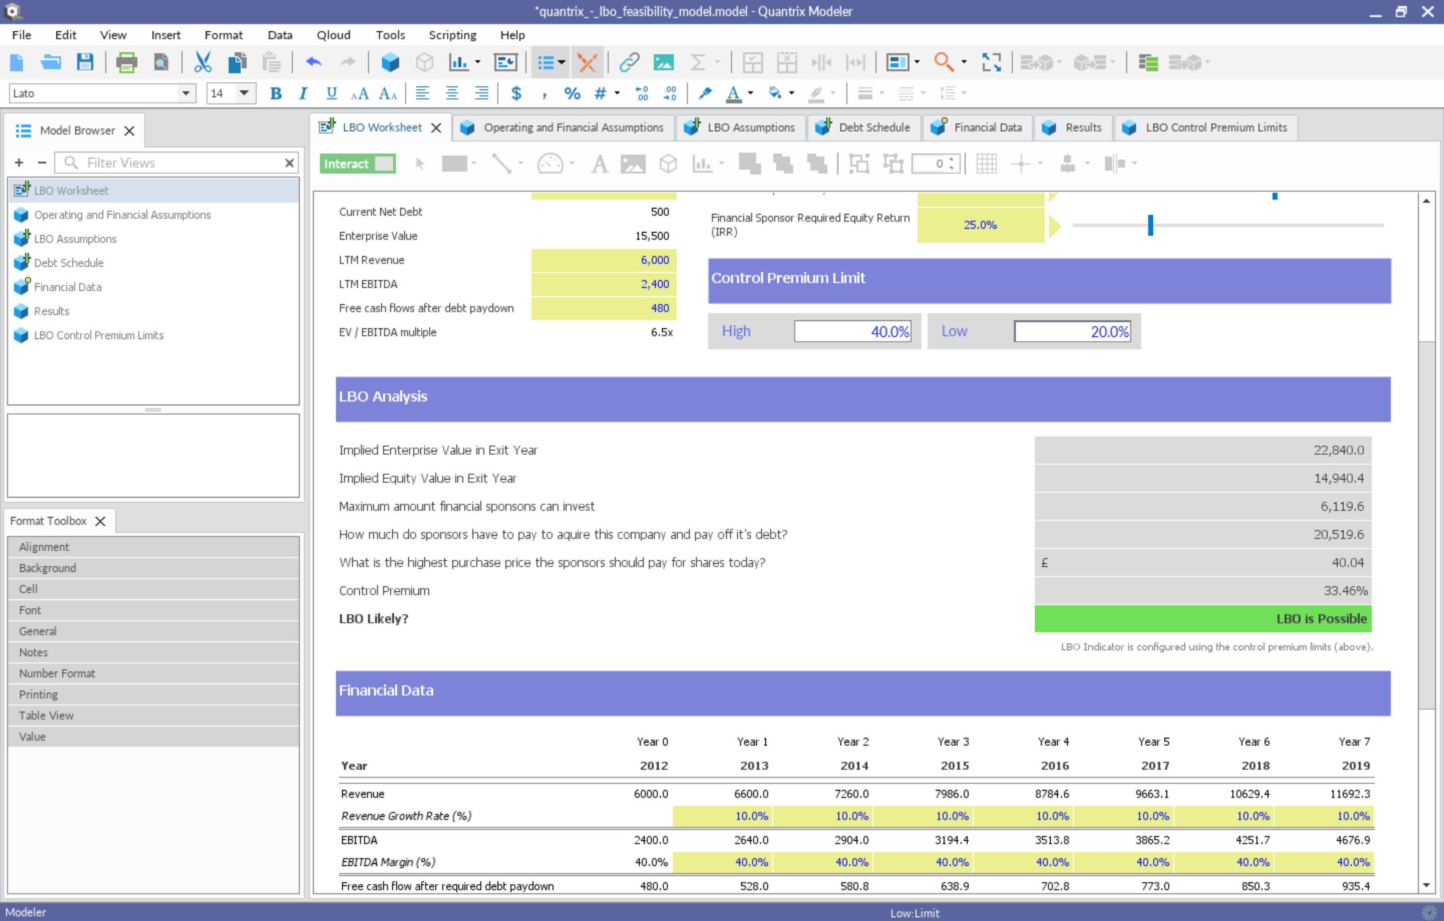
Task: Undo the last change
Action: tap(313, 62)
